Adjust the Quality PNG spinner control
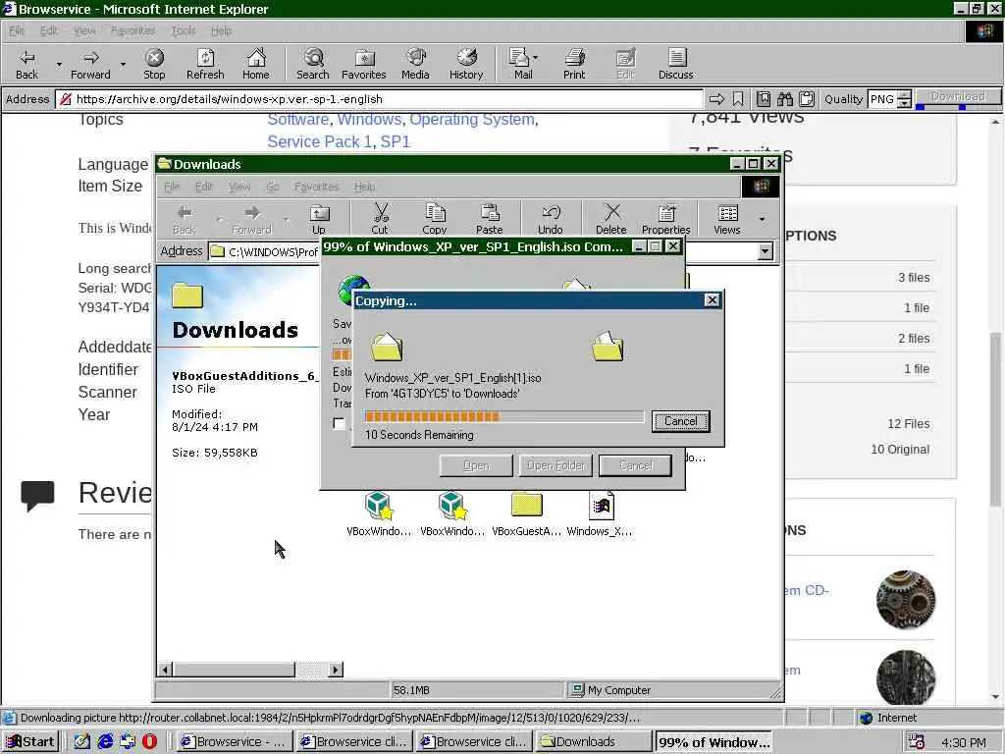Image resolution: width=1005 pixels, height=754 pixels. pyautogui.click(x=904, y=99)
